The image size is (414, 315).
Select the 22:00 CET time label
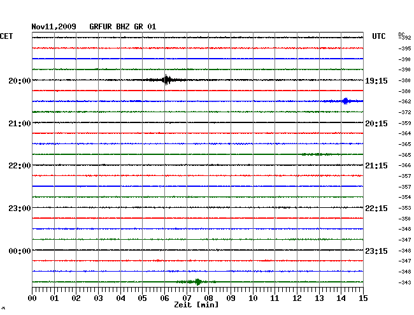tap(20, 166)
